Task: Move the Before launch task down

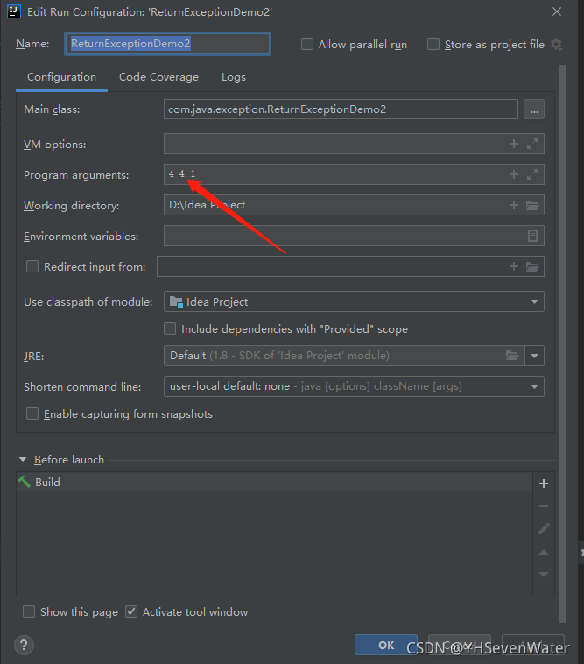Action: click(544, 575)
